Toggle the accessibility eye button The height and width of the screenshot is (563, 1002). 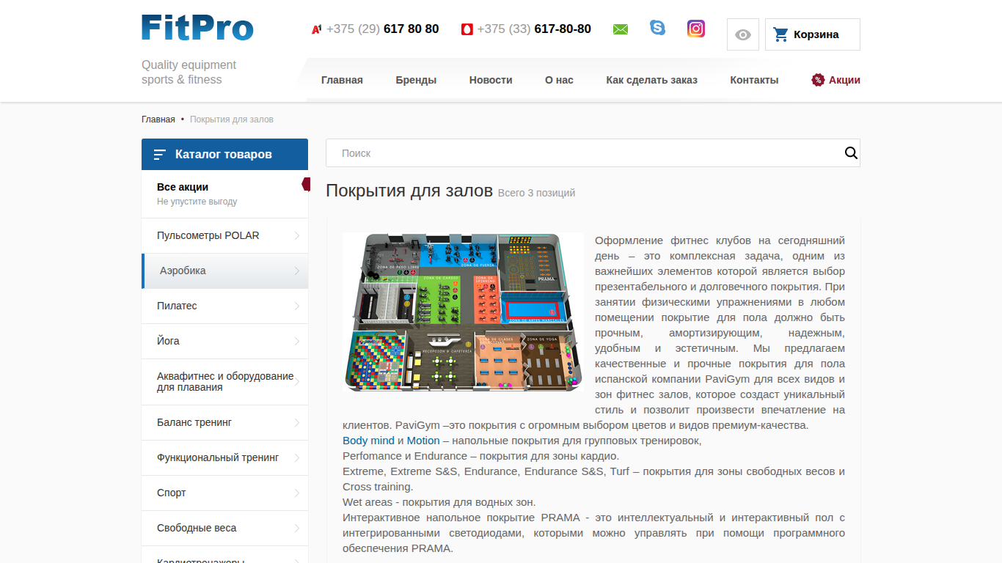[743, 34]
